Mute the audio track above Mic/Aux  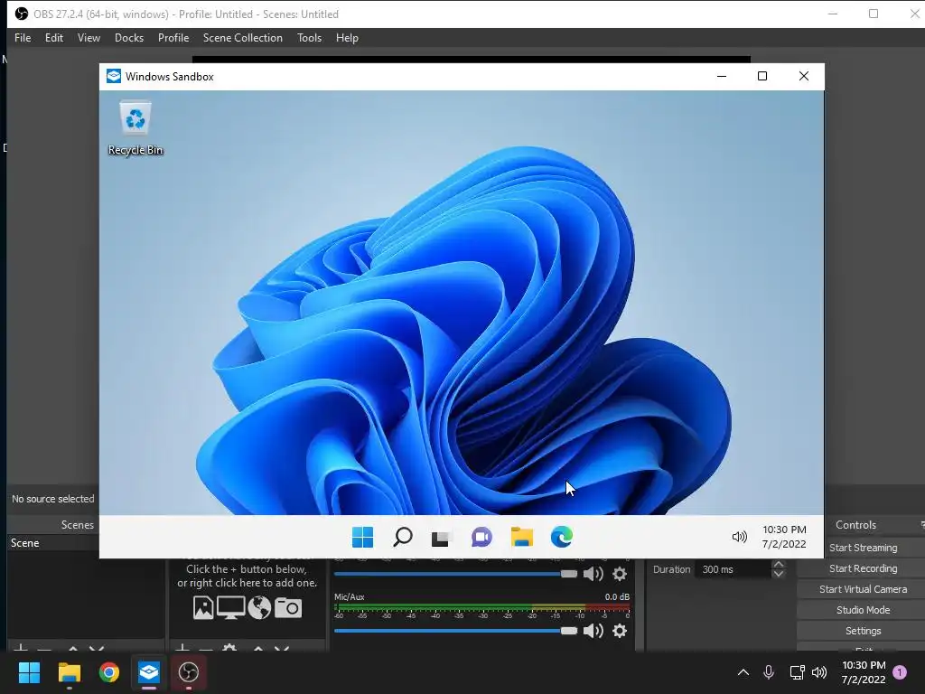point(593,574)
